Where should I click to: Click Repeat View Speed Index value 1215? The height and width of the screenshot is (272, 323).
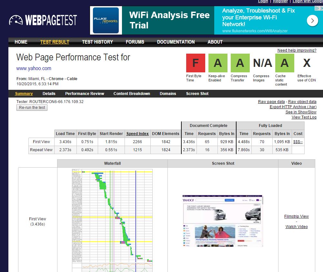click(x=137, y=150)
